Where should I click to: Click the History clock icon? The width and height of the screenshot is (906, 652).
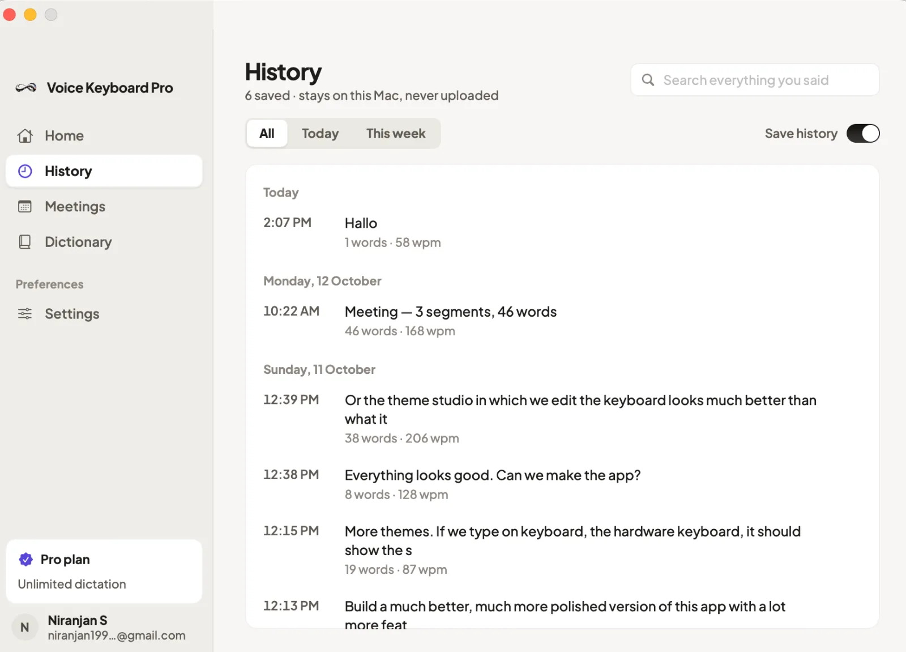pyautogui.click(x=25, y=171)
